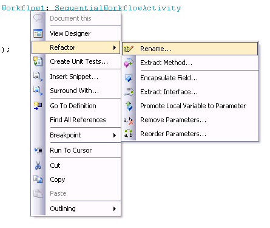The width and height of the screenshot is (270, 228).
Task: Click the scissors Cut icon
Action: (x=38, y=165)
